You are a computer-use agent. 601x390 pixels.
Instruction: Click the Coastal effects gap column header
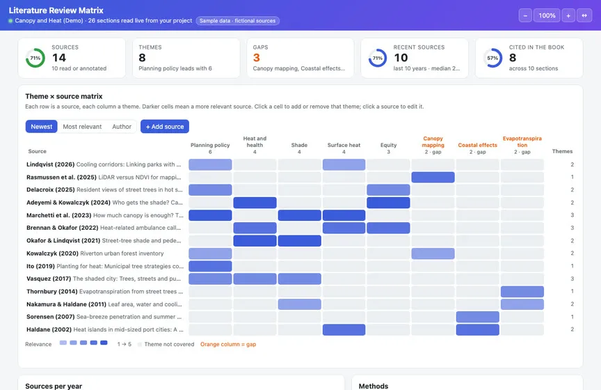coord(478,148)
